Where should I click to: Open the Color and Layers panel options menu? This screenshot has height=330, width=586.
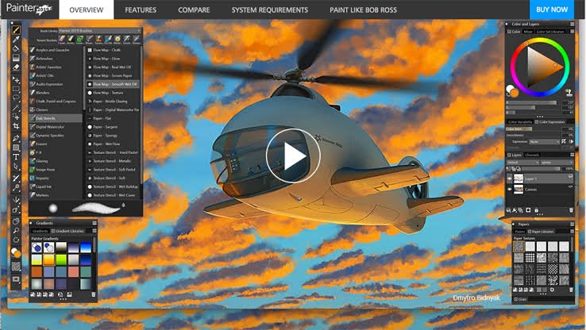click(x=573, y=24)
